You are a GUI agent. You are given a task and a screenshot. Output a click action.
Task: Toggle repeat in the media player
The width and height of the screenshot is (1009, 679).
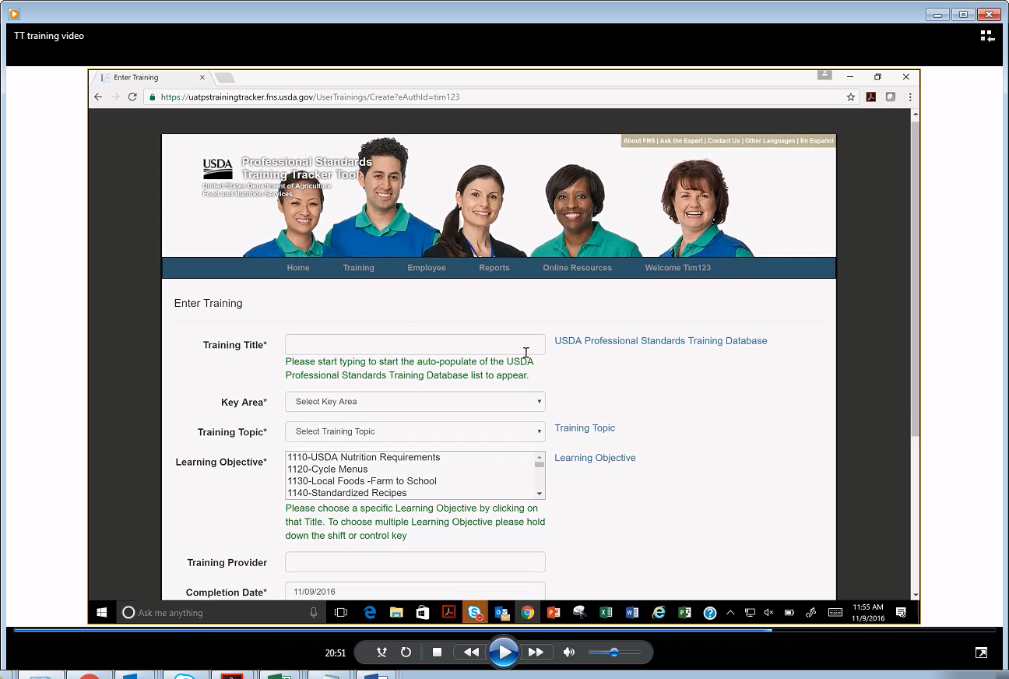[x=406, y=653]
